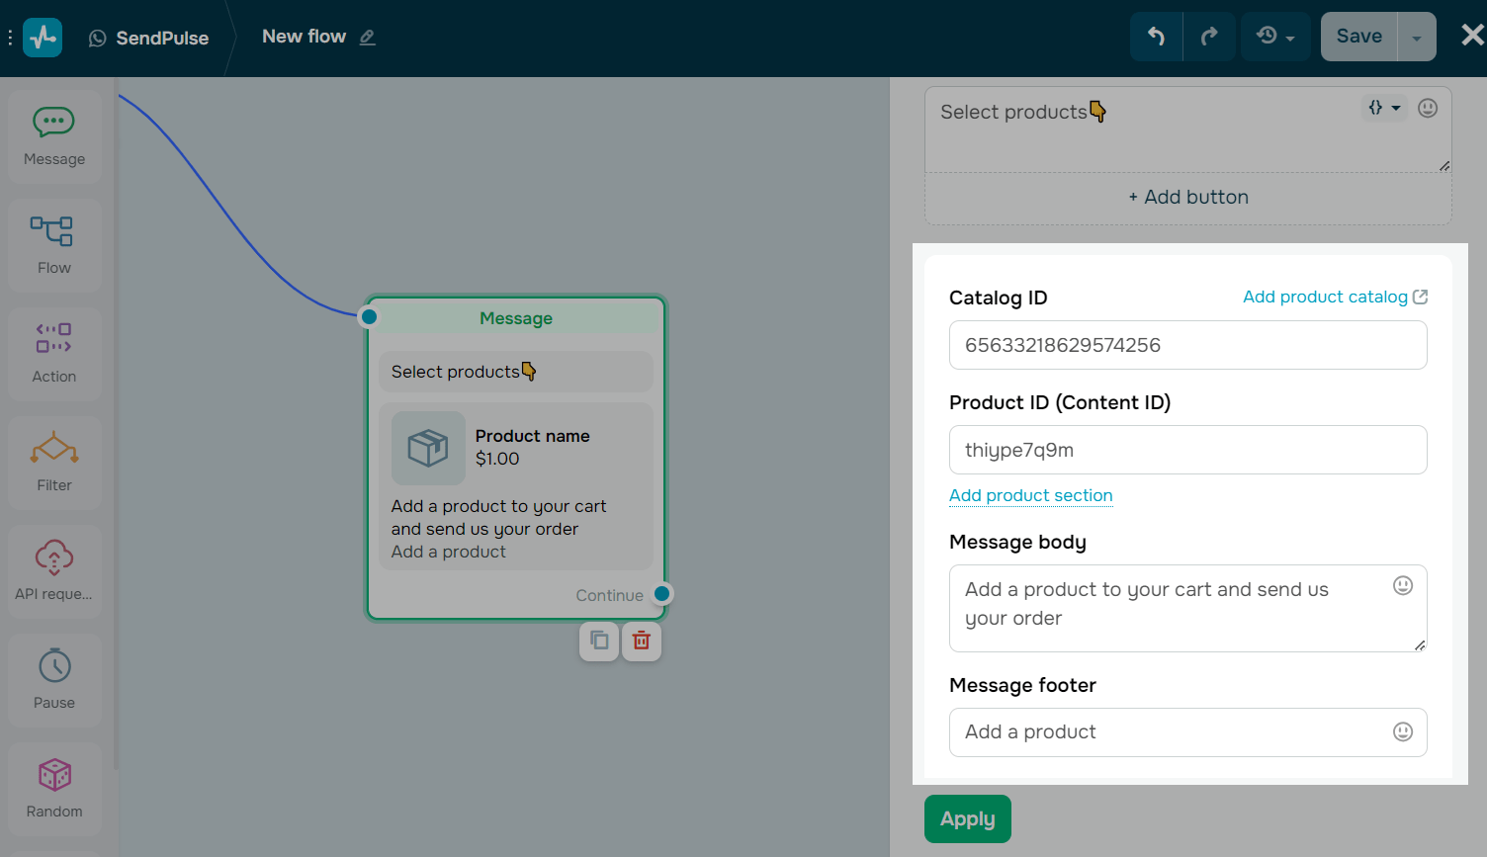The width and height of the screenshot is (1487, 857).
Task: Redo the last flow change
Action: (x=1208, y=36)
